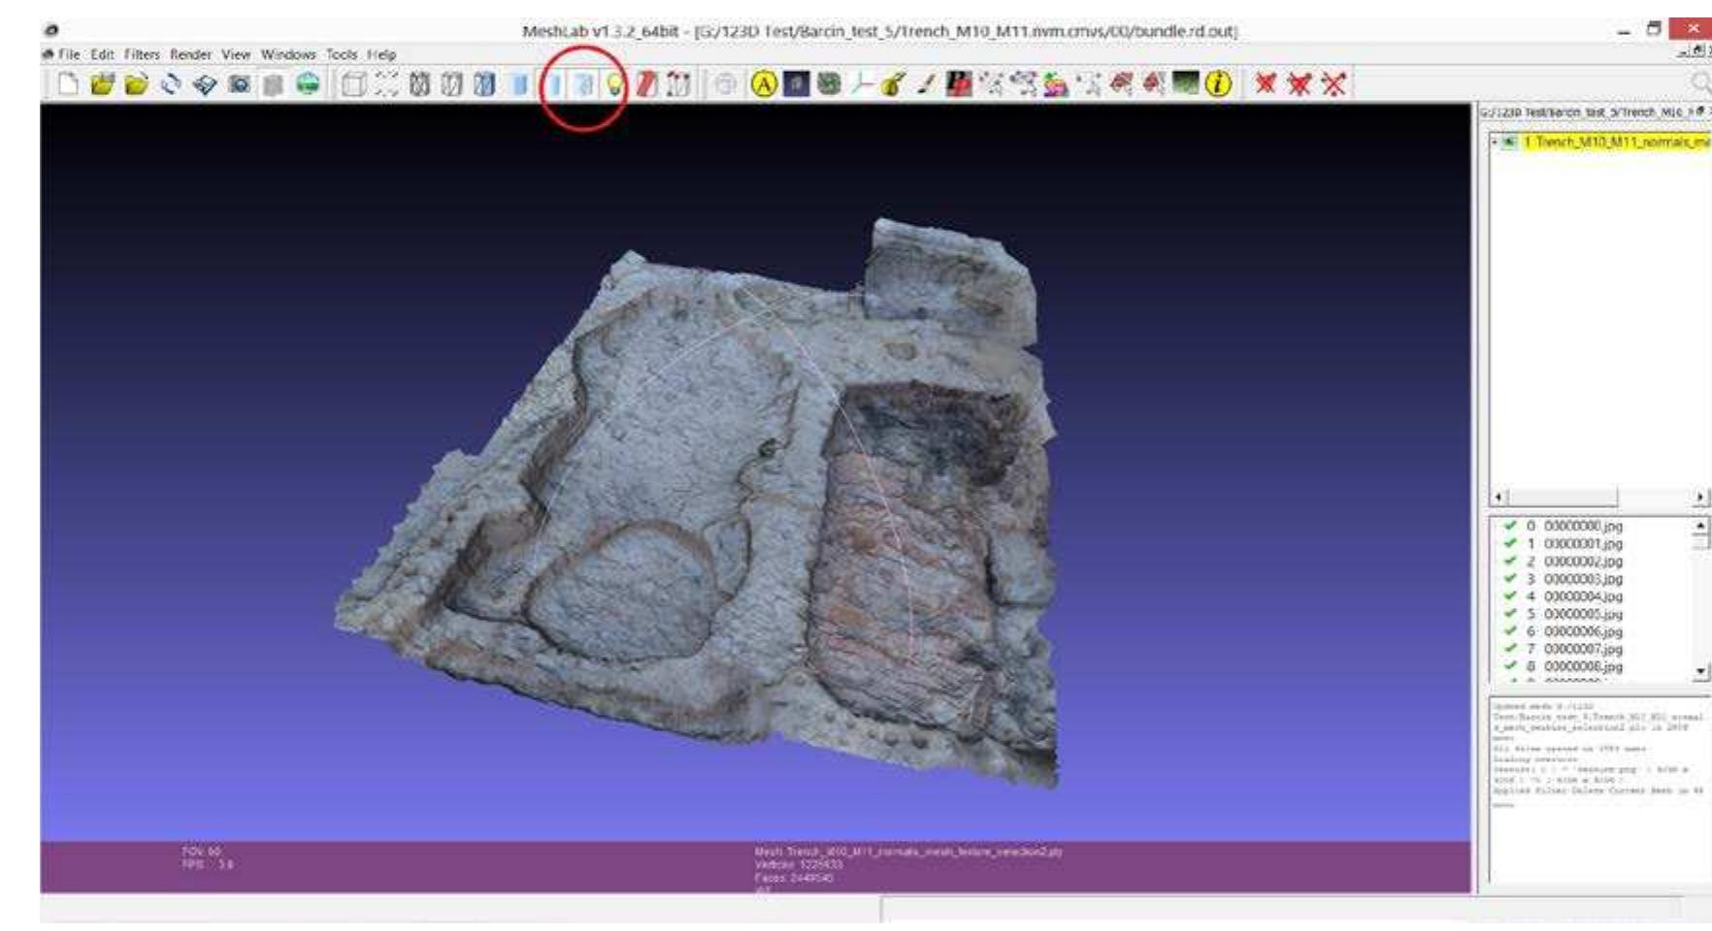Reload the mesh using the reload icon
This screenshot has height=931, width=1712.
[169, 86]
